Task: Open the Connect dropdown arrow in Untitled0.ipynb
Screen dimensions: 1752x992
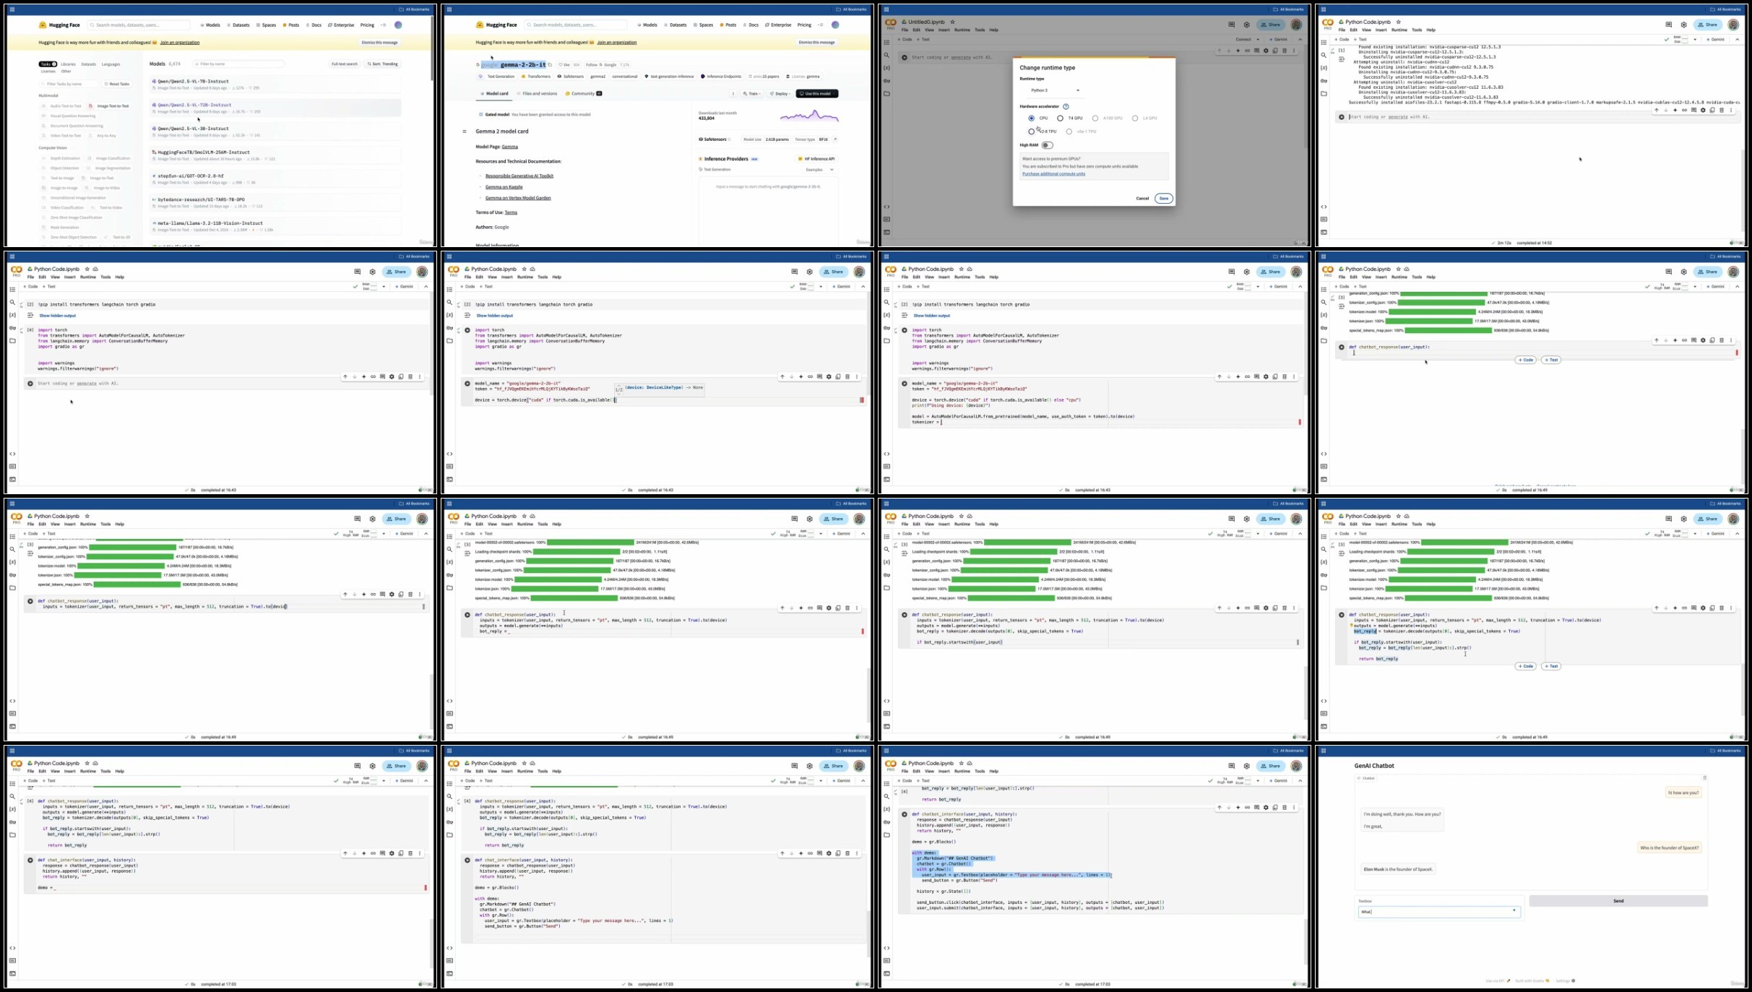Action: [1258, 40]
